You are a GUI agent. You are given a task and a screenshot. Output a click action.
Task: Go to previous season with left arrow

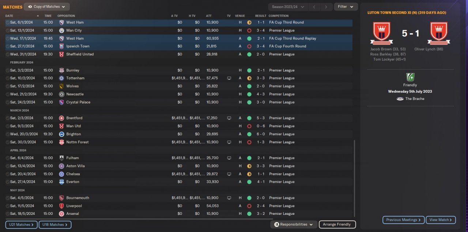pos(314,7)
